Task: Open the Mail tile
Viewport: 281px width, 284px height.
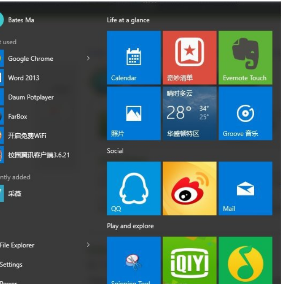Action: point(246,188)
